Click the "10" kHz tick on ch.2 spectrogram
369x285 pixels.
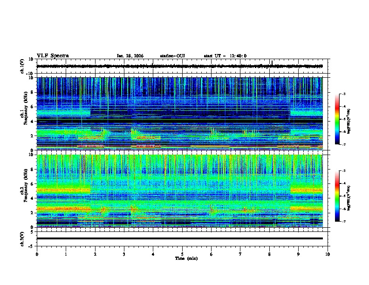31,155
